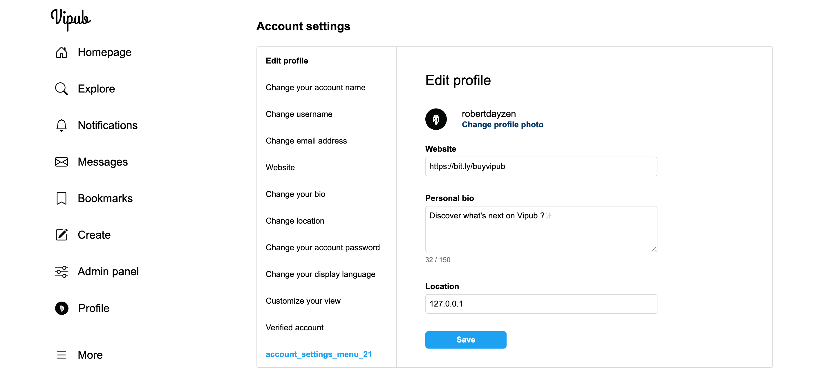The width and height of the screenshot is (835, 377).
Task: Click the Messages envelope icon
Action: [x=61, y=162]
